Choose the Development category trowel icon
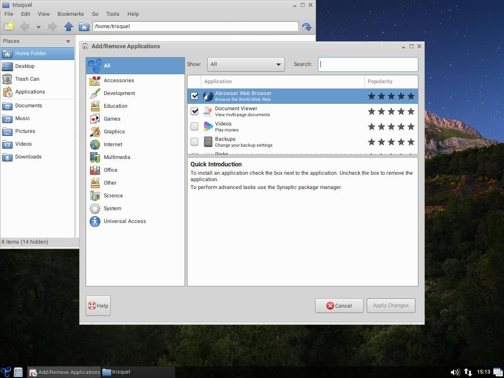 point(95,93)
